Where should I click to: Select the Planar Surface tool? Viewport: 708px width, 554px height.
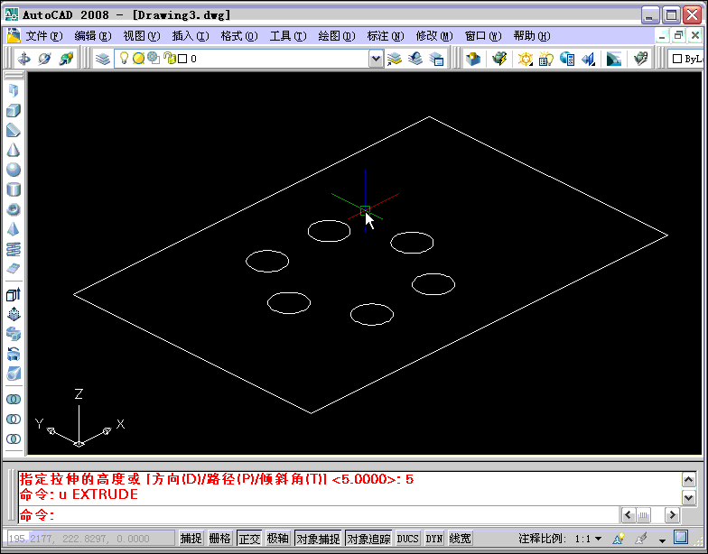click(14, 269)
